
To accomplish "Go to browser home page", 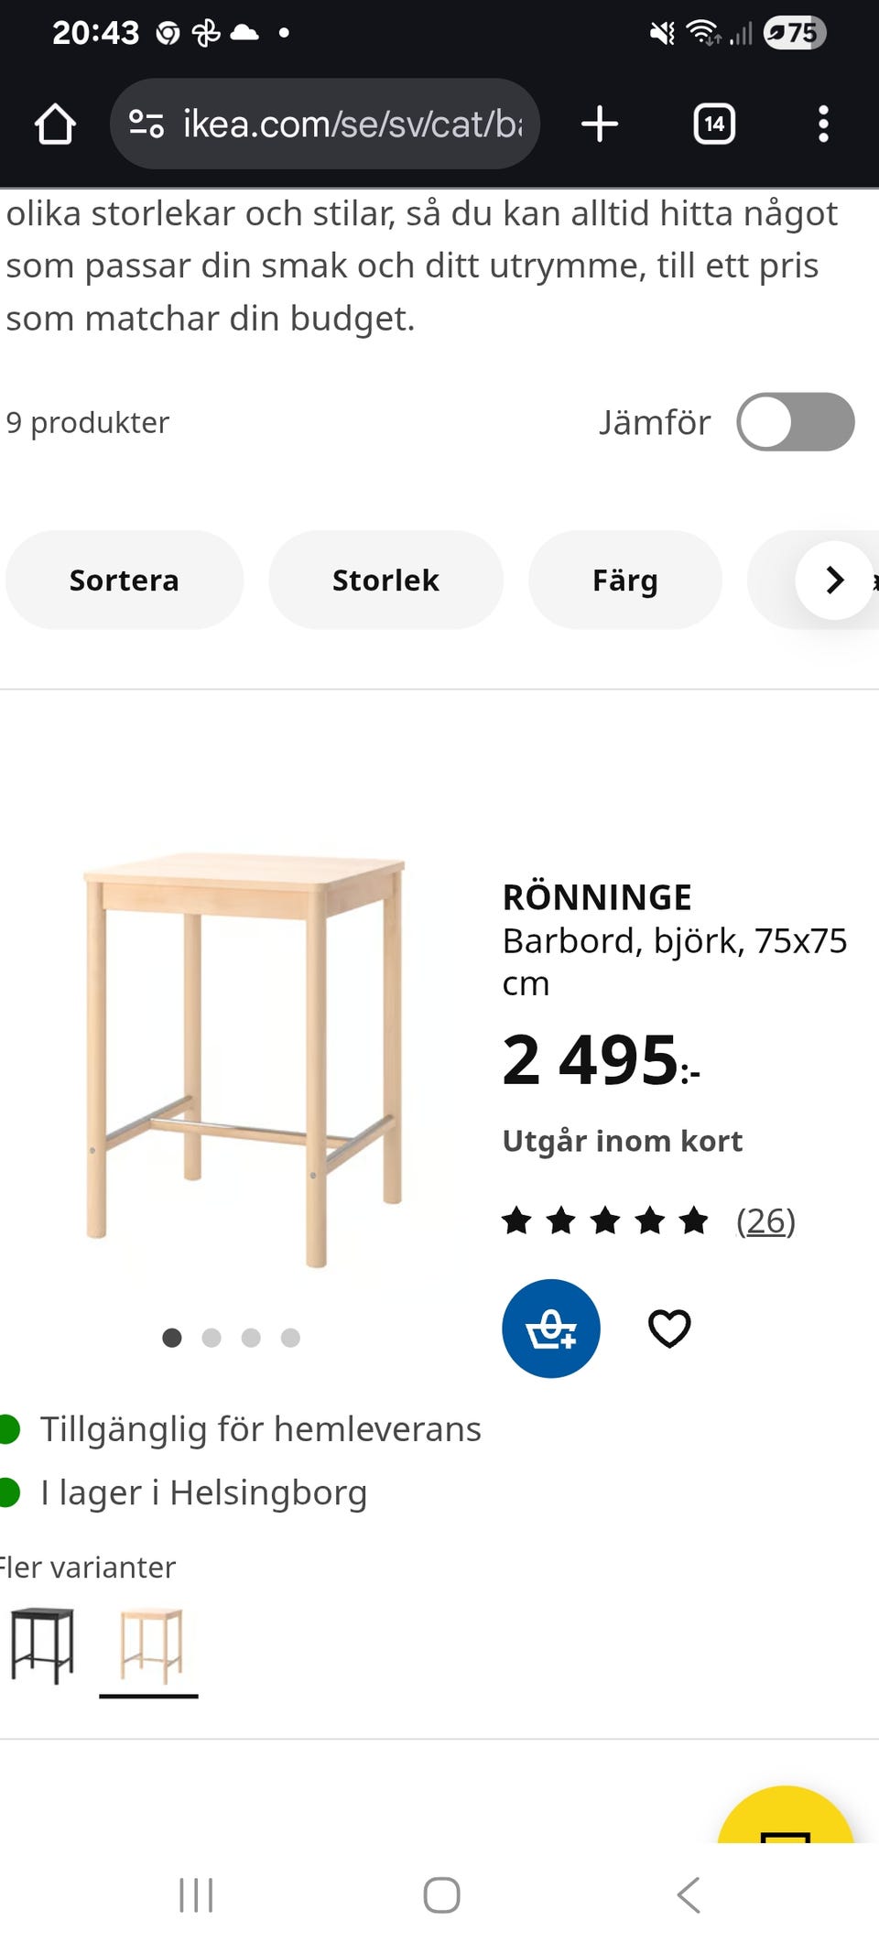I will 55,124.
